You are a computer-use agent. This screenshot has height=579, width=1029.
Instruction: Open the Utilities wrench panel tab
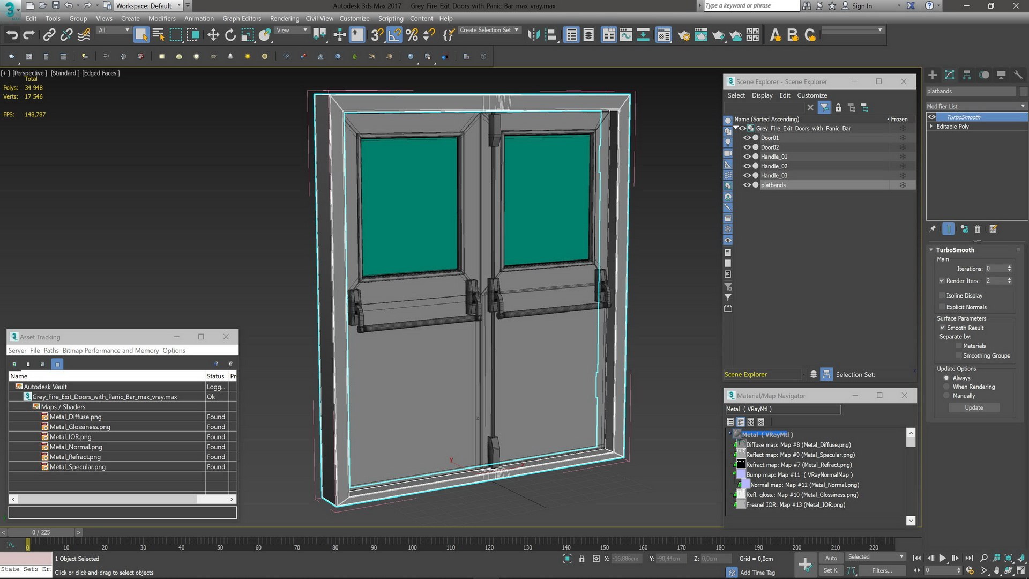pyautogui.click(x=1018, y=75)
